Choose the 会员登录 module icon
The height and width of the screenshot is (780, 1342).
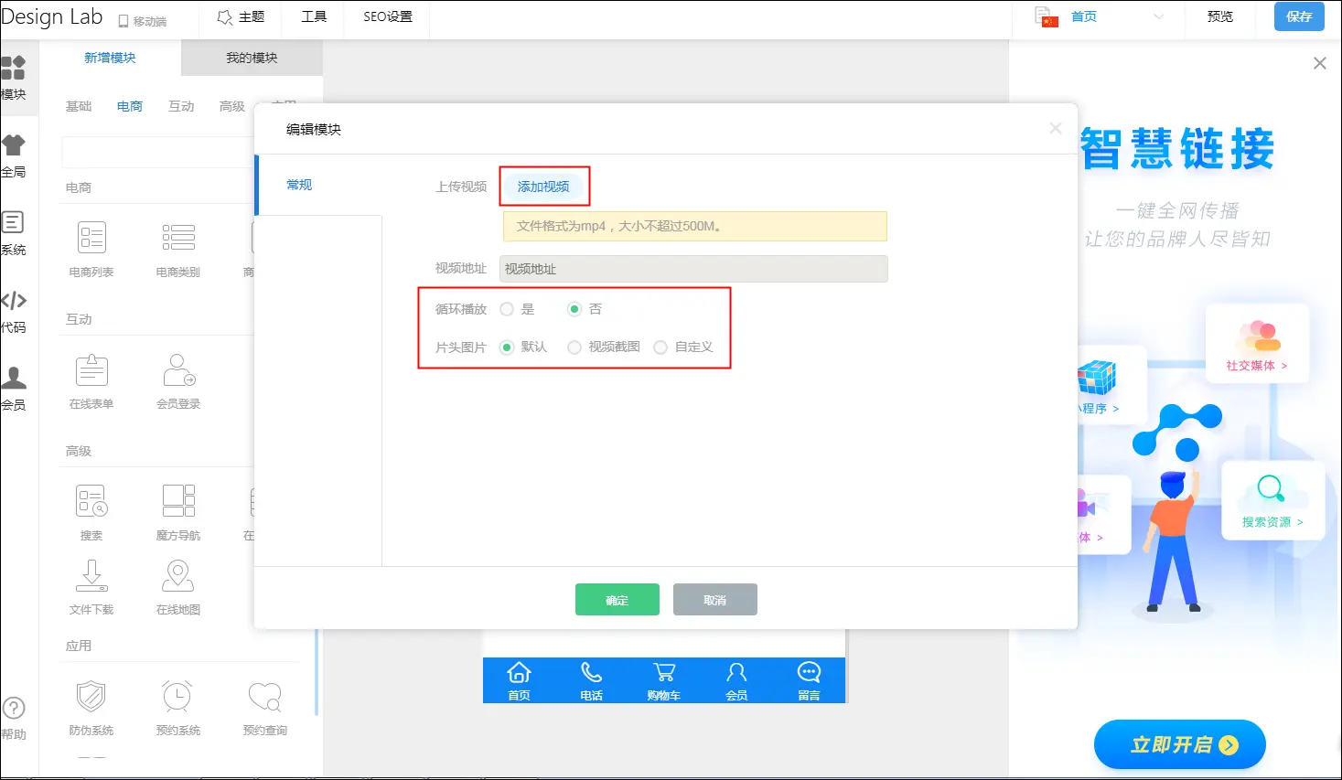178,370
